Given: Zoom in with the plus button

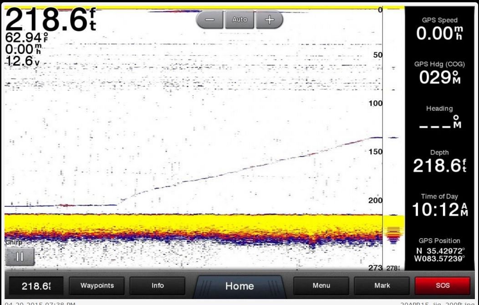Looking at the screenshot, I should [x=270, y=20].
